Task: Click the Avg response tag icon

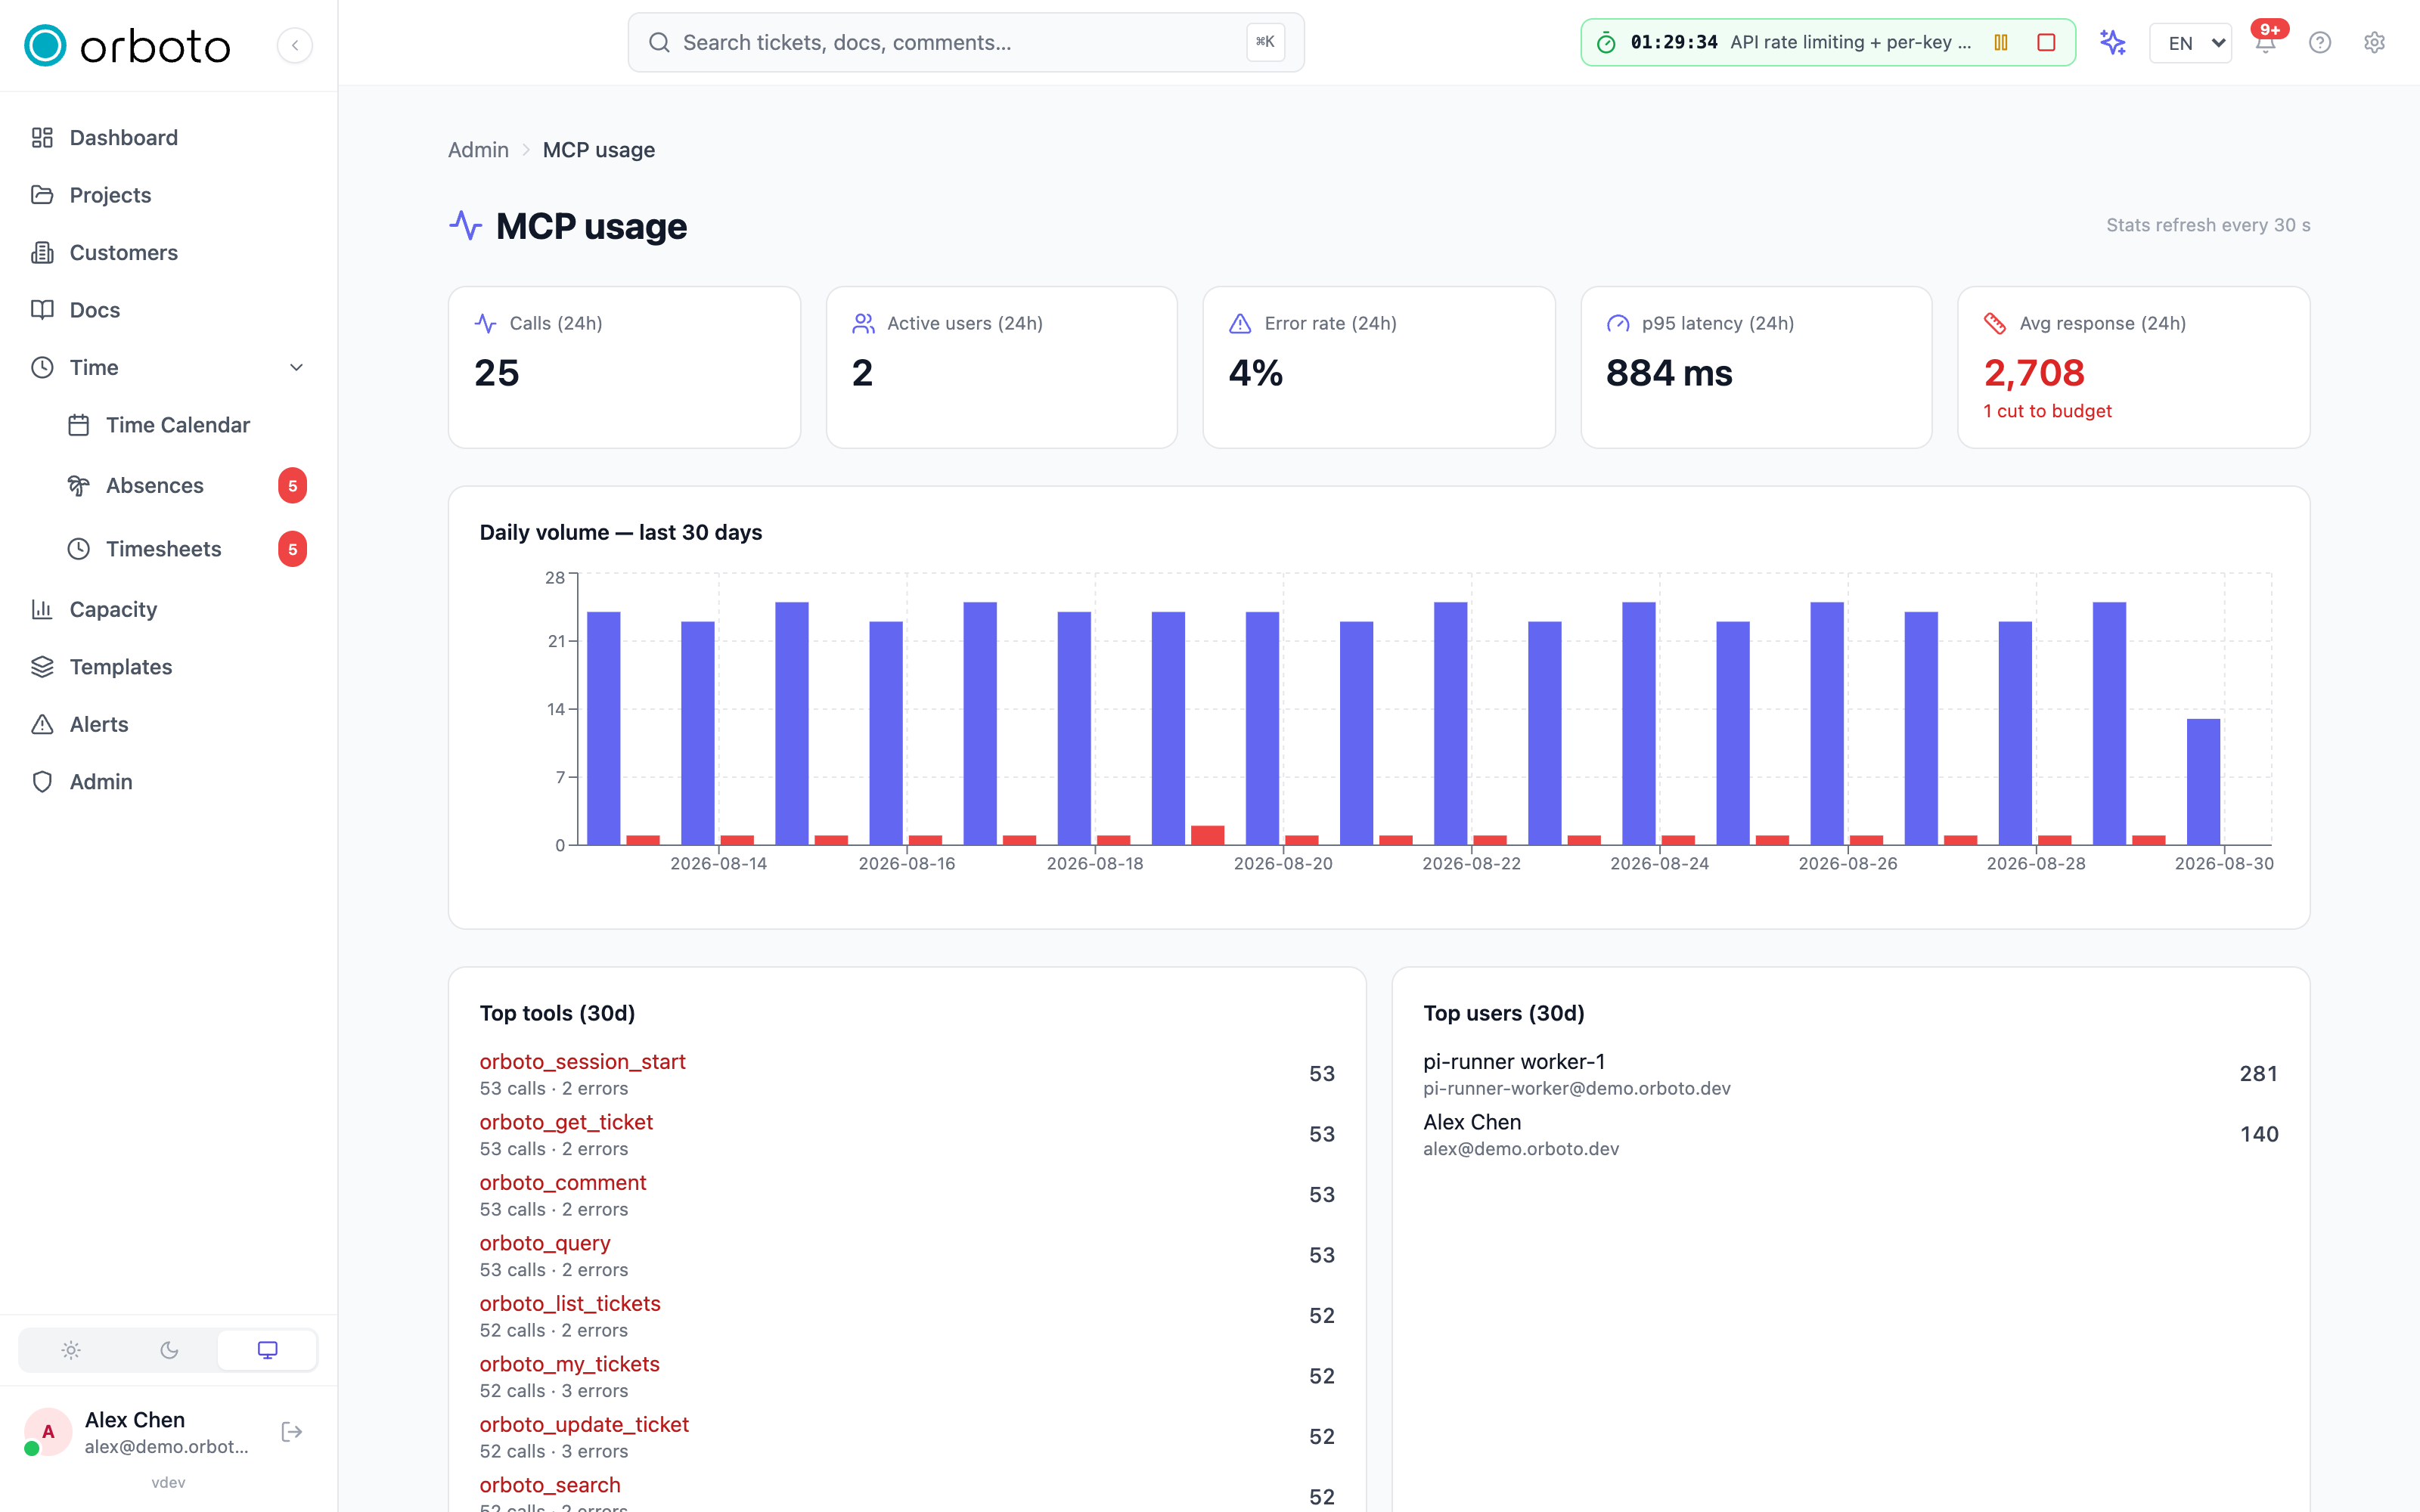Action: tap(1995, 323)
